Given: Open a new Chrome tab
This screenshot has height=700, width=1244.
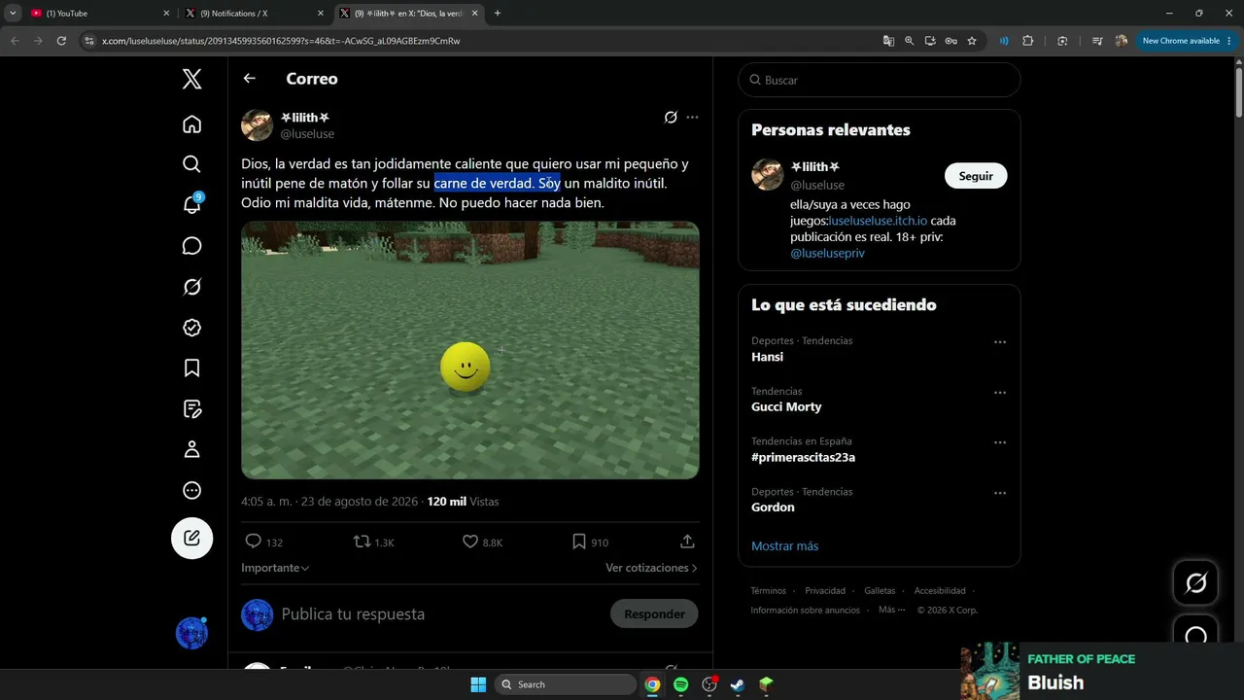Looking at the screenshot, I should point(498,14).
